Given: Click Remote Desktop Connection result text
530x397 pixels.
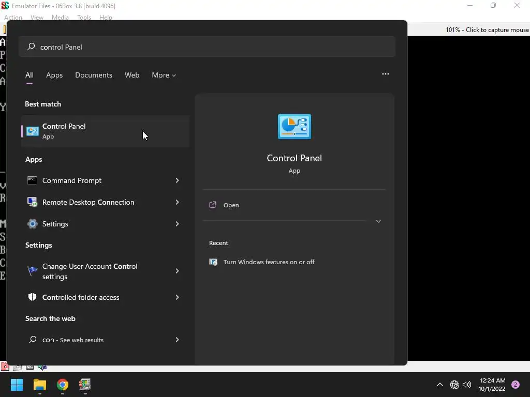Looking at the screenshot, I should (x=88, y=202).
